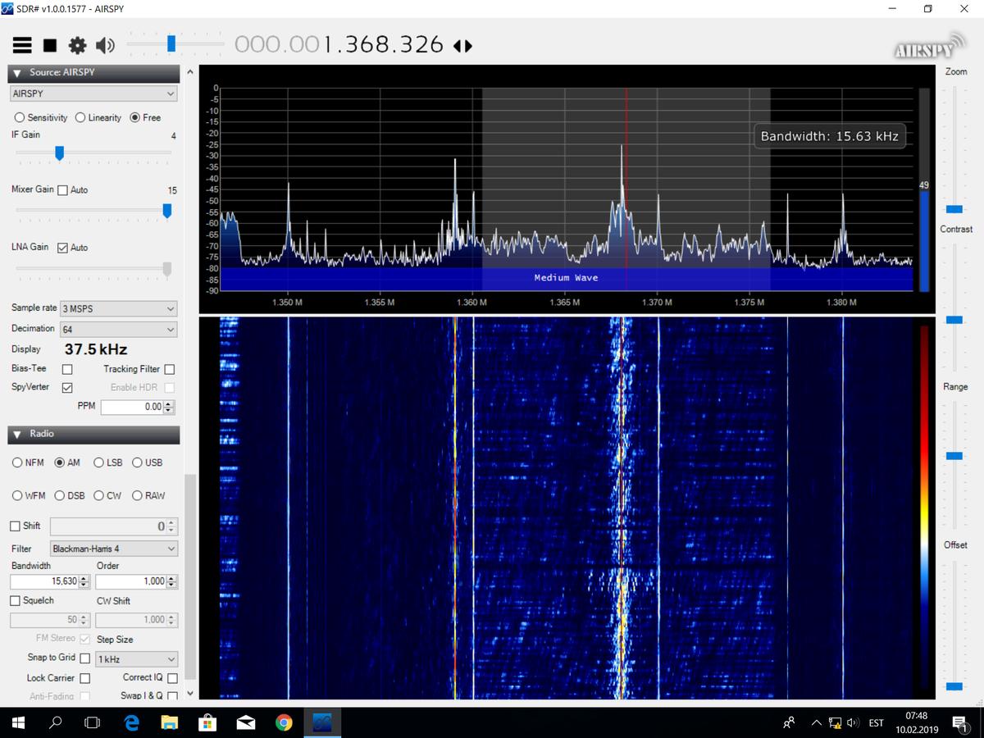984x738 pixels.
Task: Enable Correct IQ checkbox
Action: [x=172, y=679]
